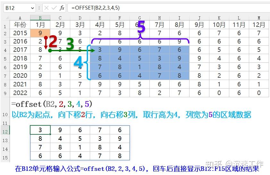Select column K header
Viewport: 270px width, 175px height.
(x=219, y=18)
